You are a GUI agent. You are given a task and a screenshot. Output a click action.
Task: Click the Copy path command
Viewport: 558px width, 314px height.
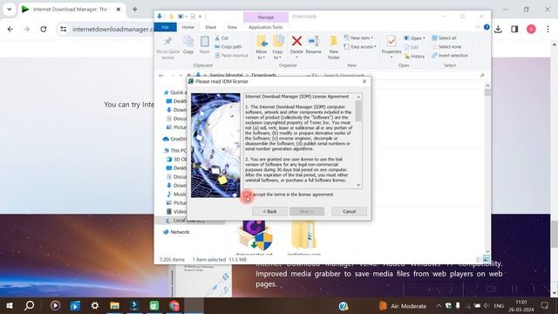coord(228,46)
